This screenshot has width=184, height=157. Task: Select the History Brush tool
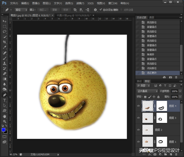[4, 68]
